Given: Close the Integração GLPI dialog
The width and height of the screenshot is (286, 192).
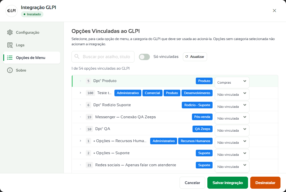Looking at the screenshot, I should [x=274, y=10].
